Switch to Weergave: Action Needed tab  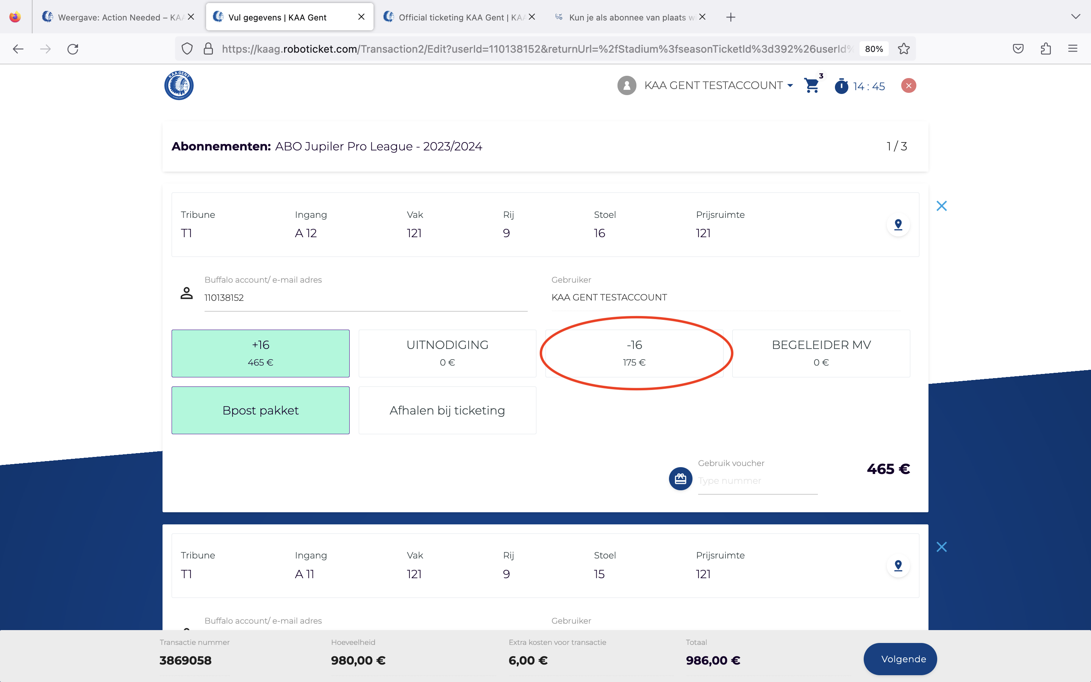point(118,17)
